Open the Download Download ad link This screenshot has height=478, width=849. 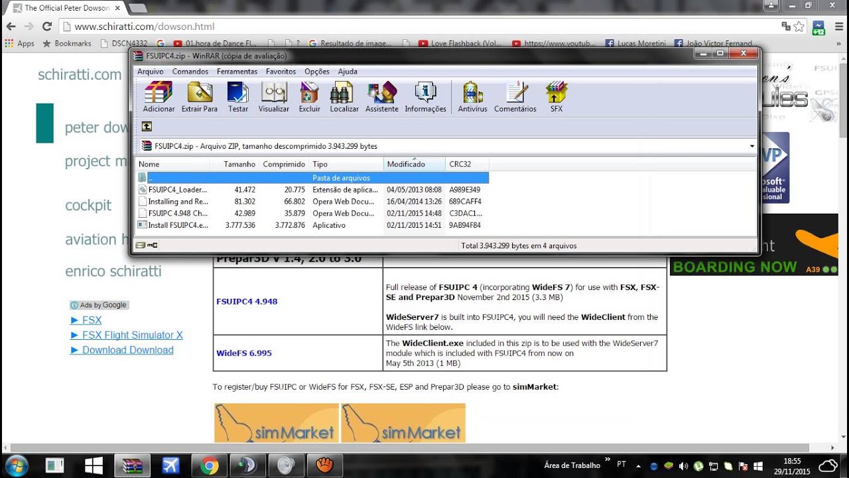[x=128, y=350]
